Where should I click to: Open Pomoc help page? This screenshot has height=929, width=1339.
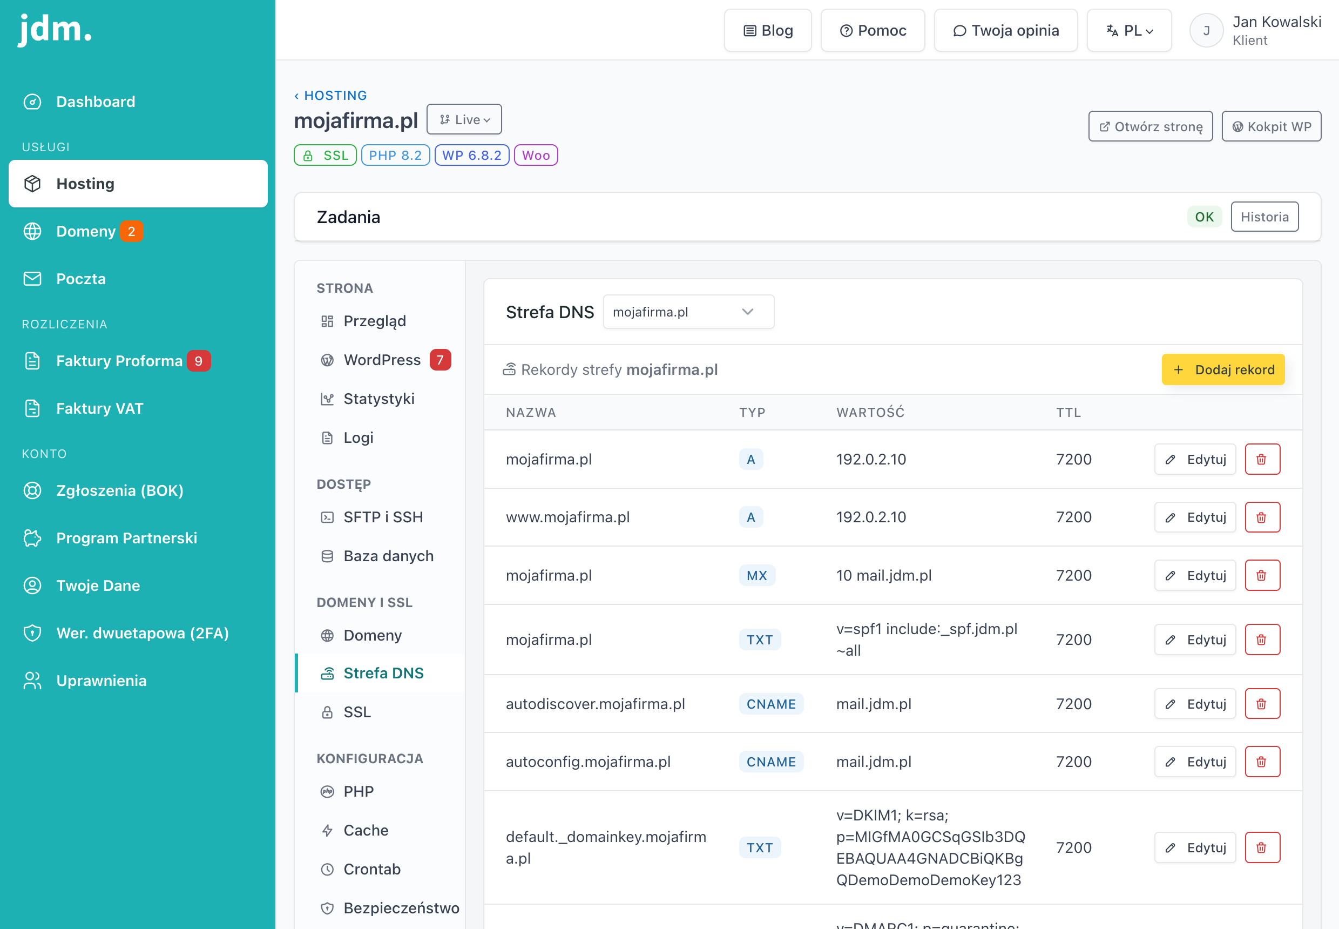coord(873,30)
